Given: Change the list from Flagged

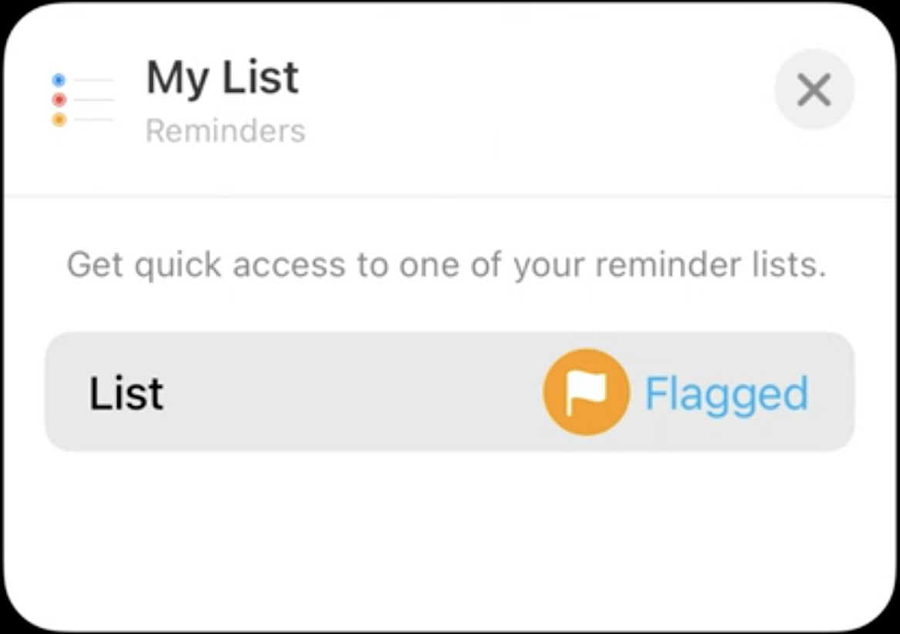Looking at the screenshot, I should coord(676,393).
